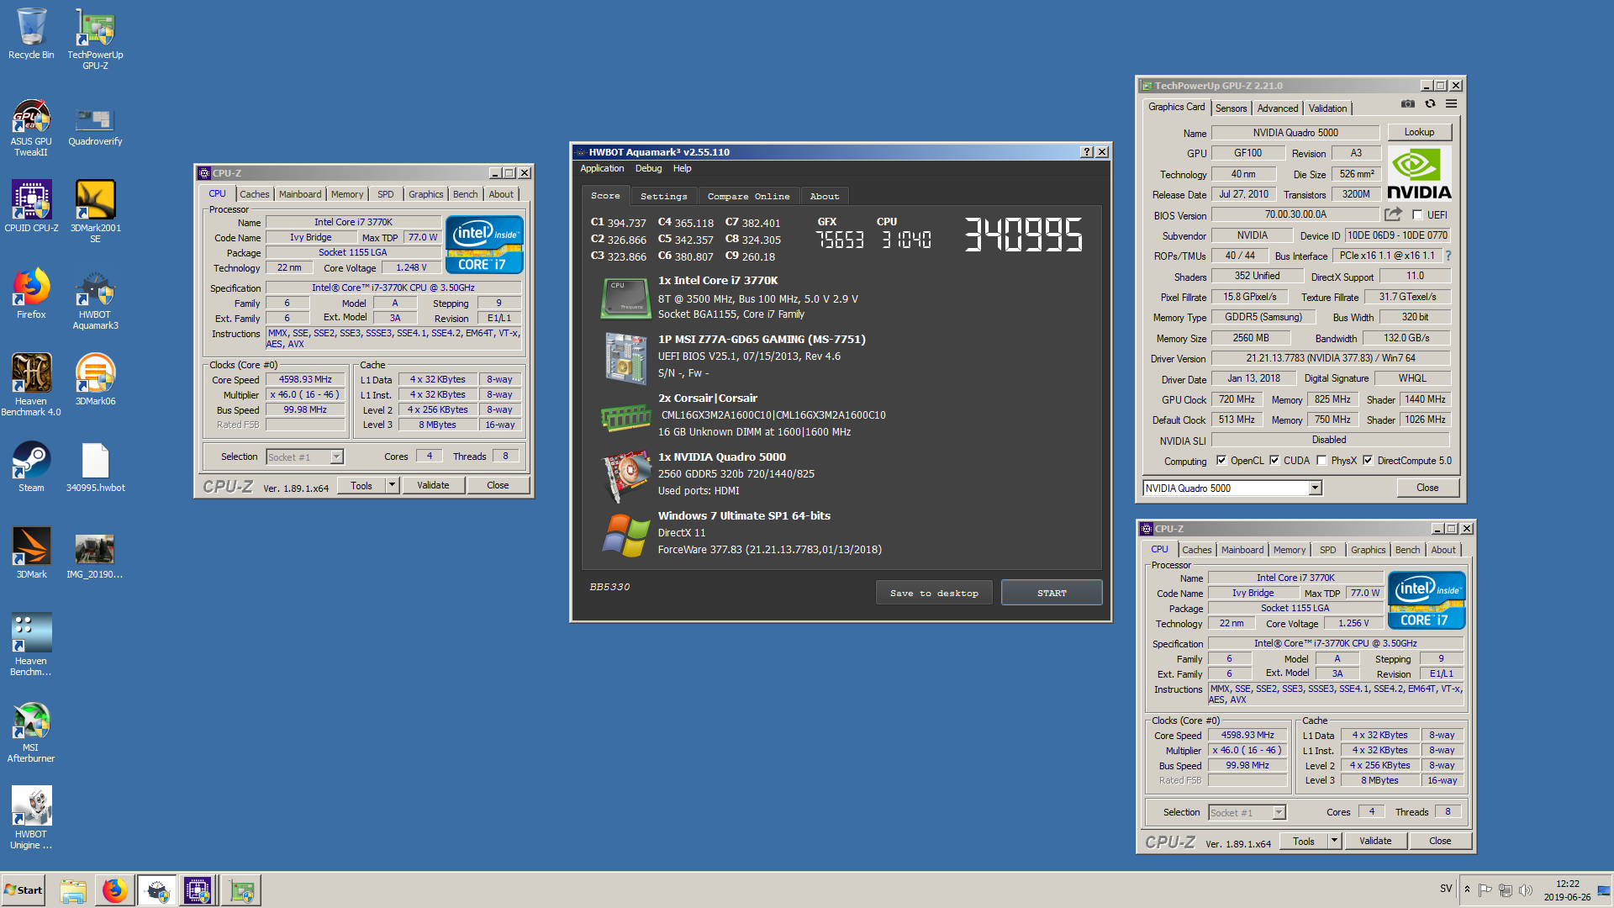The image size is (1614, 908).
Task: Switch to Compare Online tab in Aquamark
Action: pyautogui.click(x=748, y=196)
